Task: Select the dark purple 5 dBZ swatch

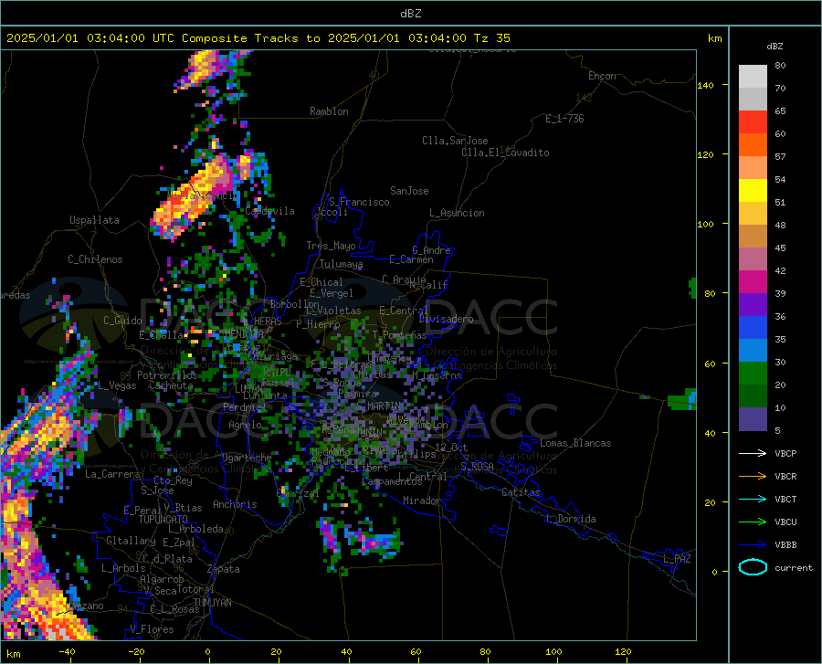Action: (x=753, y=418)
